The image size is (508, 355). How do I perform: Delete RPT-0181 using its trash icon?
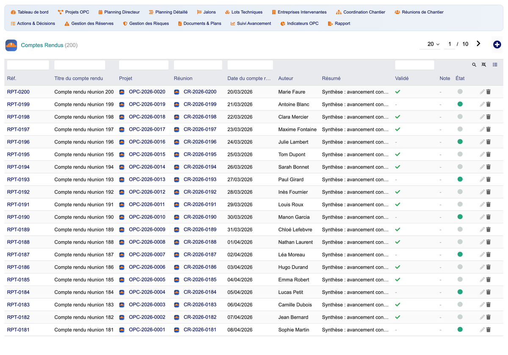(x=488, y=330)
